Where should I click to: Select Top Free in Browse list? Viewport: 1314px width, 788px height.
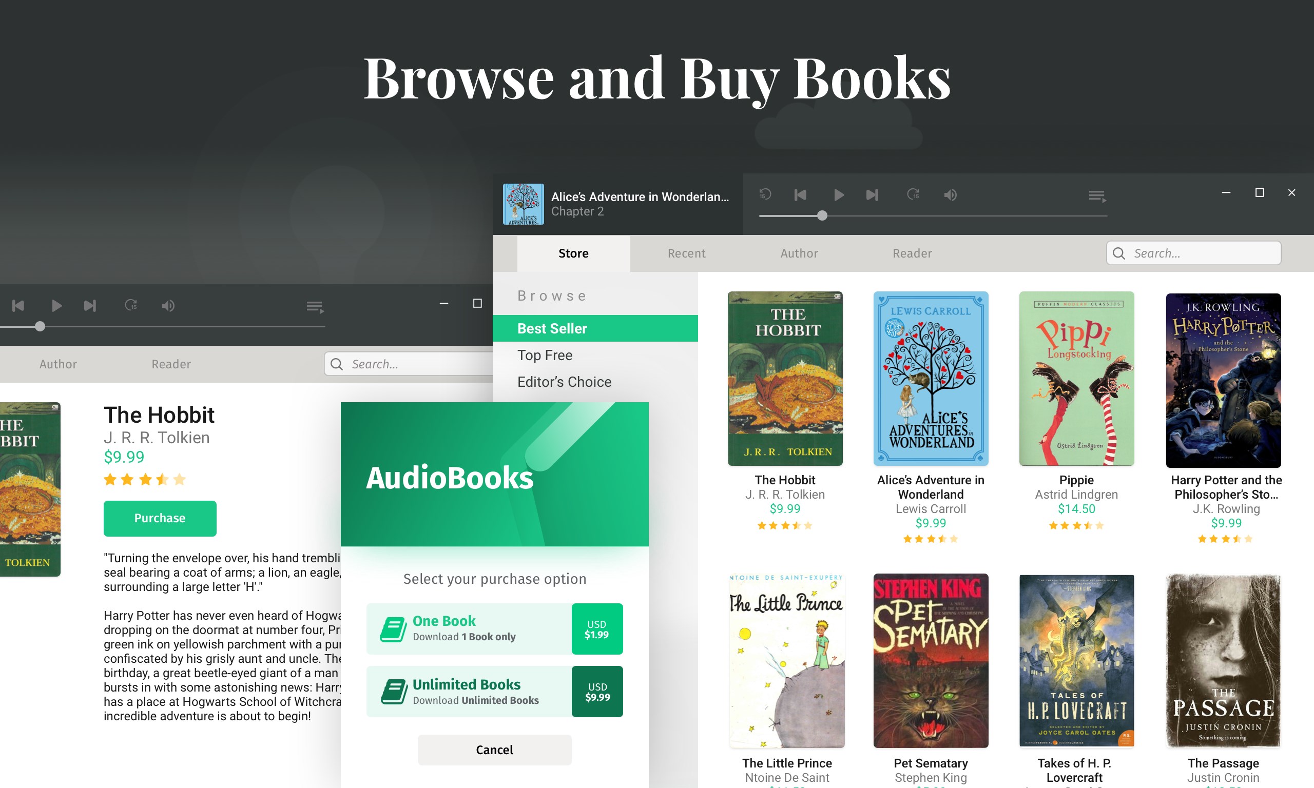pos(545,355)
